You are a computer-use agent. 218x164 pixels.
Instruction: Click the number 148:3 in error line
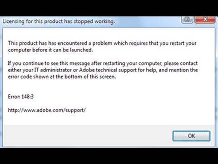pos(27,97)
